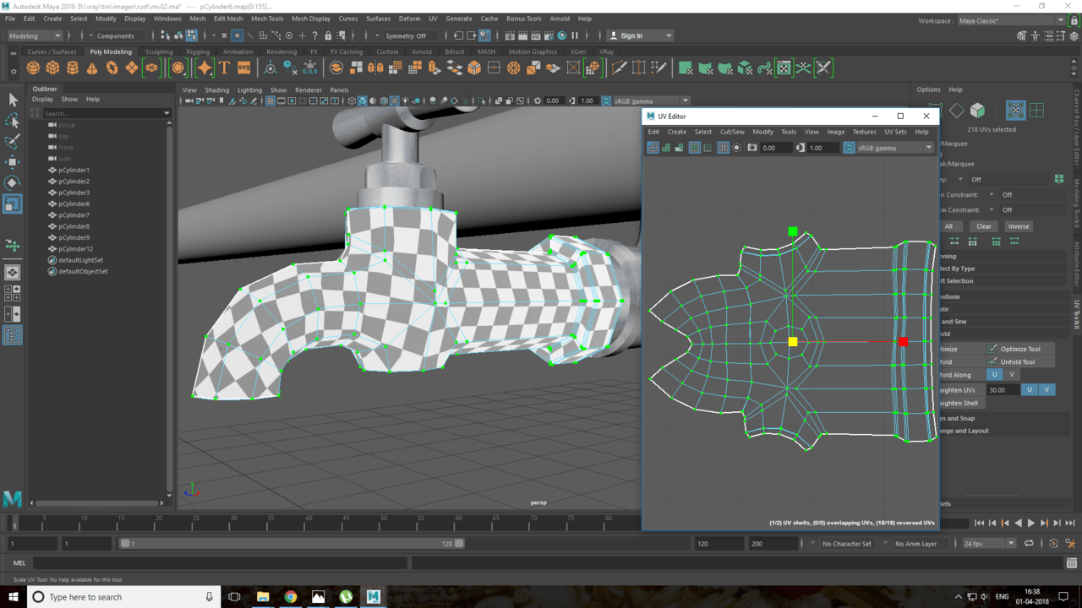Click the Inverse selection button
1082x608 pixels.
coord(1019,226)
